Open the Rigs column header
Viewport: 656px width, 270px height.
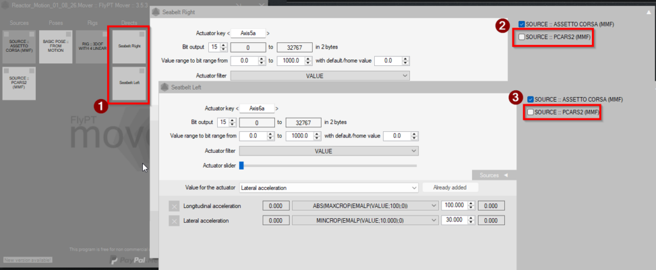92,22
